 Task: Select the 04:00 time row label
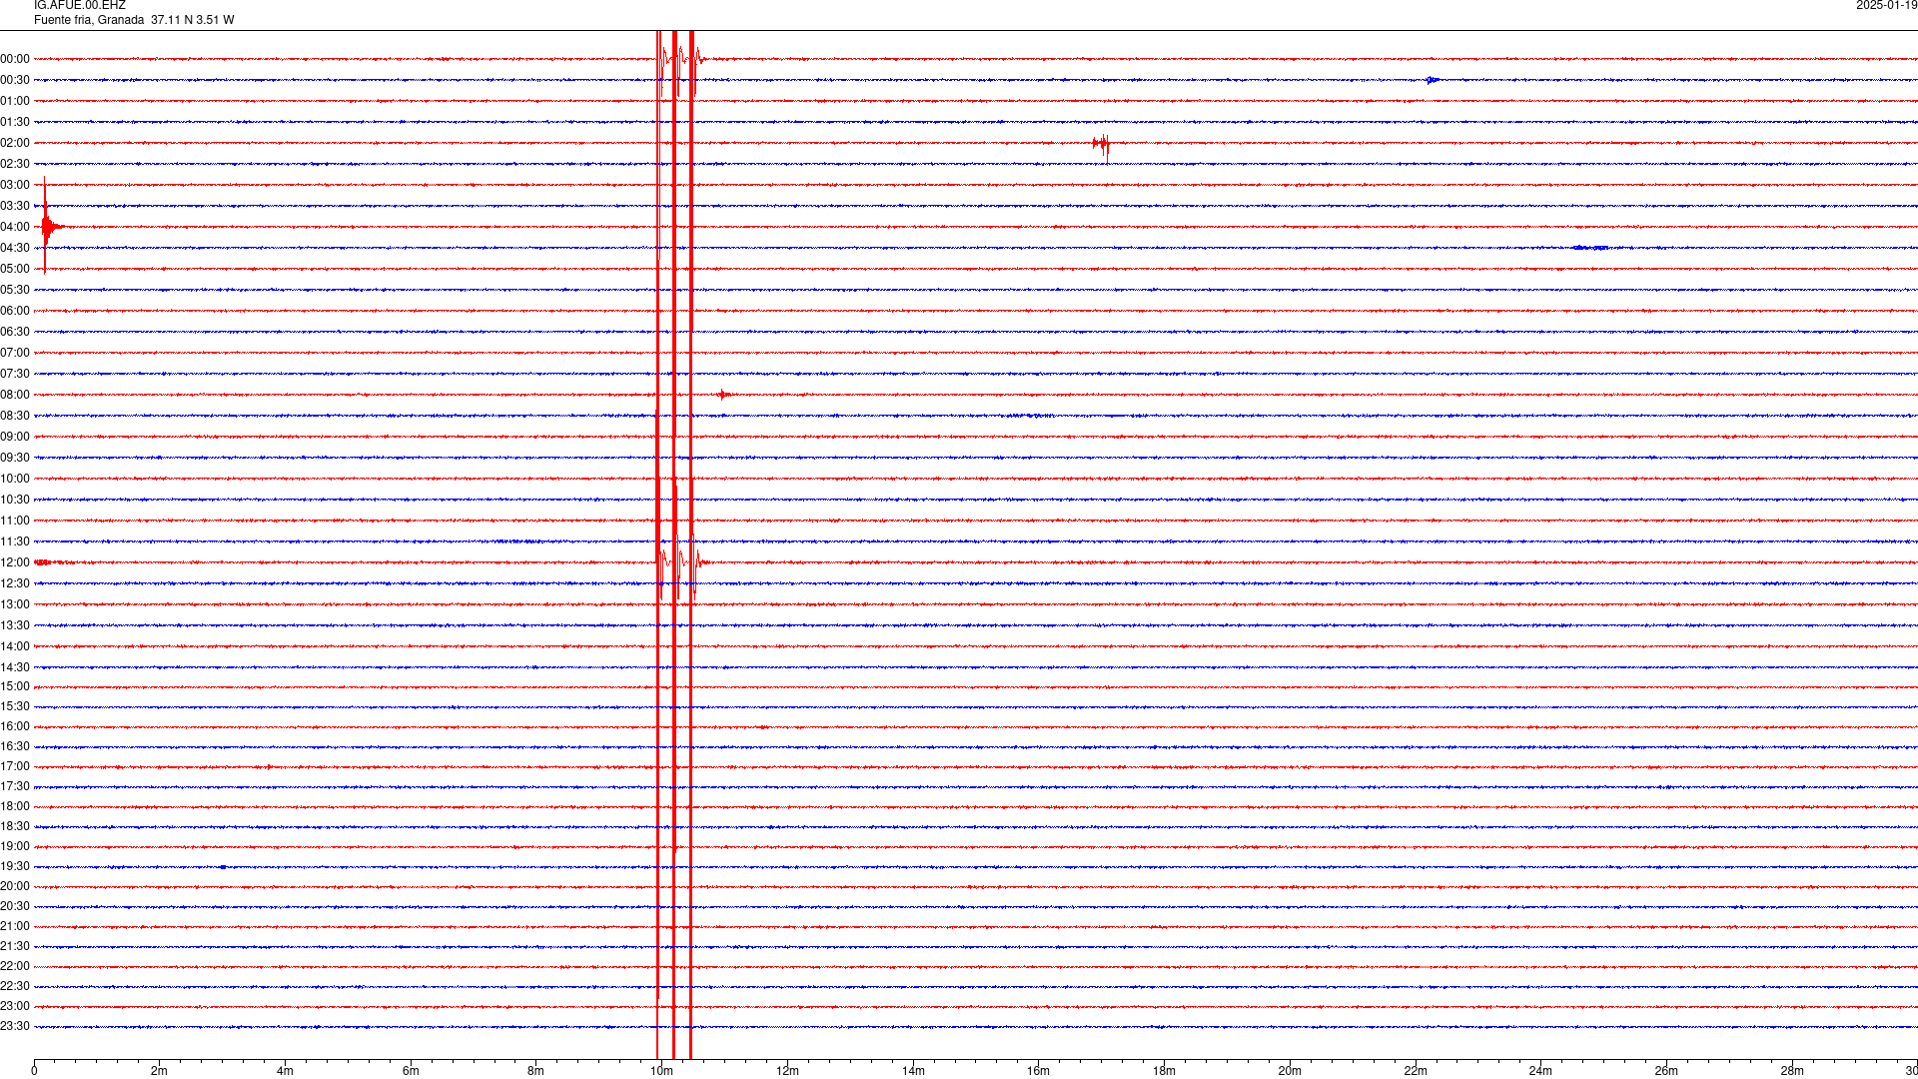(x=15, y=227)
